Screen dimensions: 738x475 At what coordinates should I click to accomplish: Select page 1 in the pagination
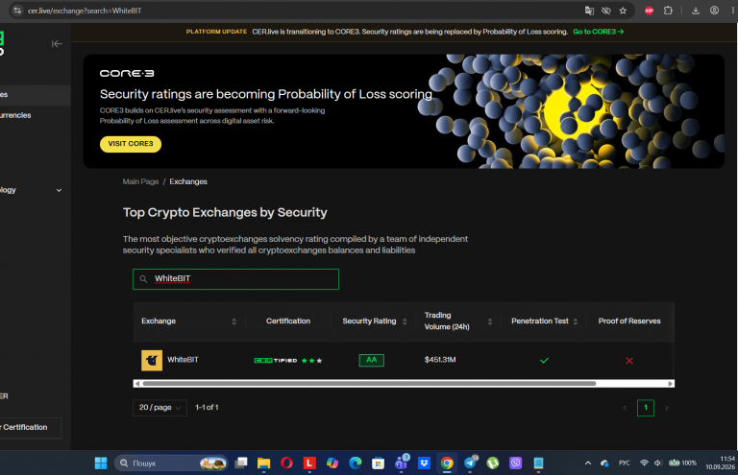pyautogui.click(x=646, y=408)
